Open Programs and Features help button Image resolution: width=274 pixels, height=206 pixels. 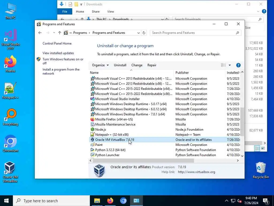[x=238, y=65]
